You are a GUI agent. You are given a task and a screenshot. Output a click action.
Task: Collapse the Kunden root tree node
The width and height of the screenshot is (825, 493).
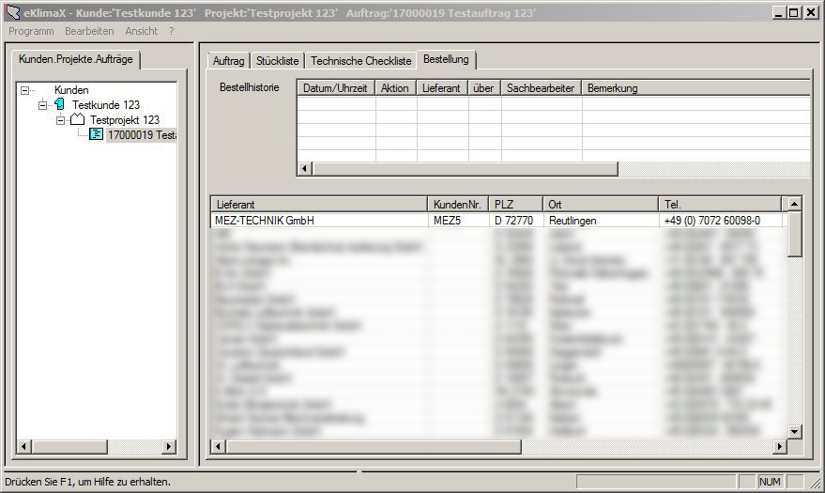(25, 90)
